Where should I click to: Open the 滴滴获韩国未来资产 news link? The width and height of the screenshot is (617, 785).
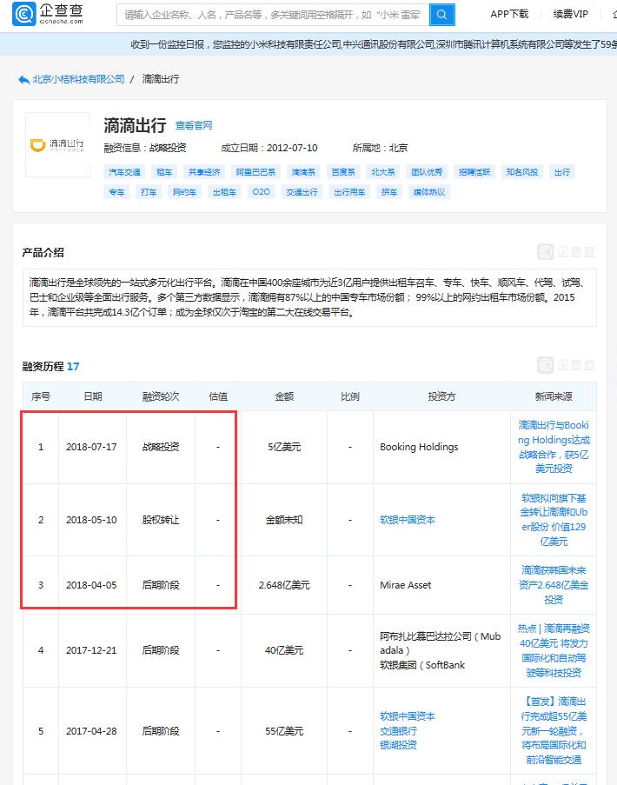(x=554, y=585)
